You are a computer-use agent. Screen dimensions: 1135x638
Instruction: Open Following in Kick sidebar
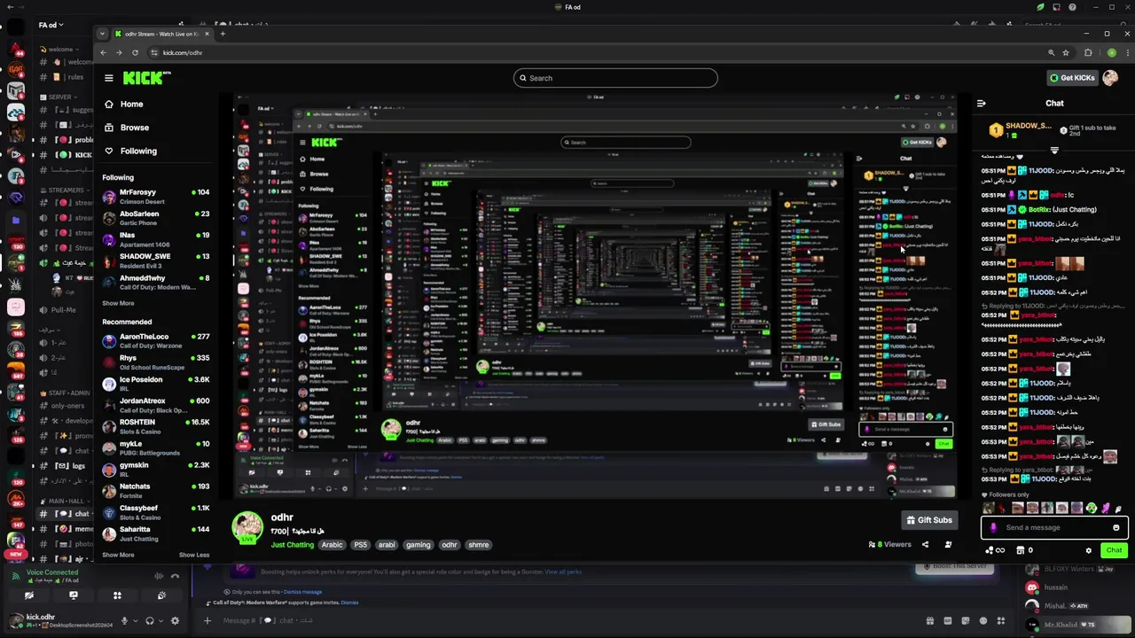pyautogui.click(x=137, y=151)
